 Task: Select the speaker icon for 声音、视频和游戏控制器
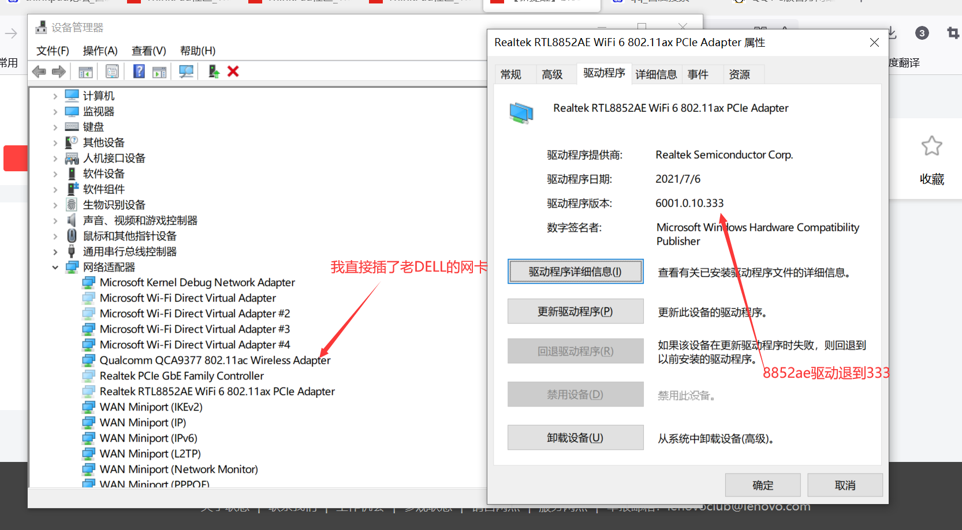[72, 220]
